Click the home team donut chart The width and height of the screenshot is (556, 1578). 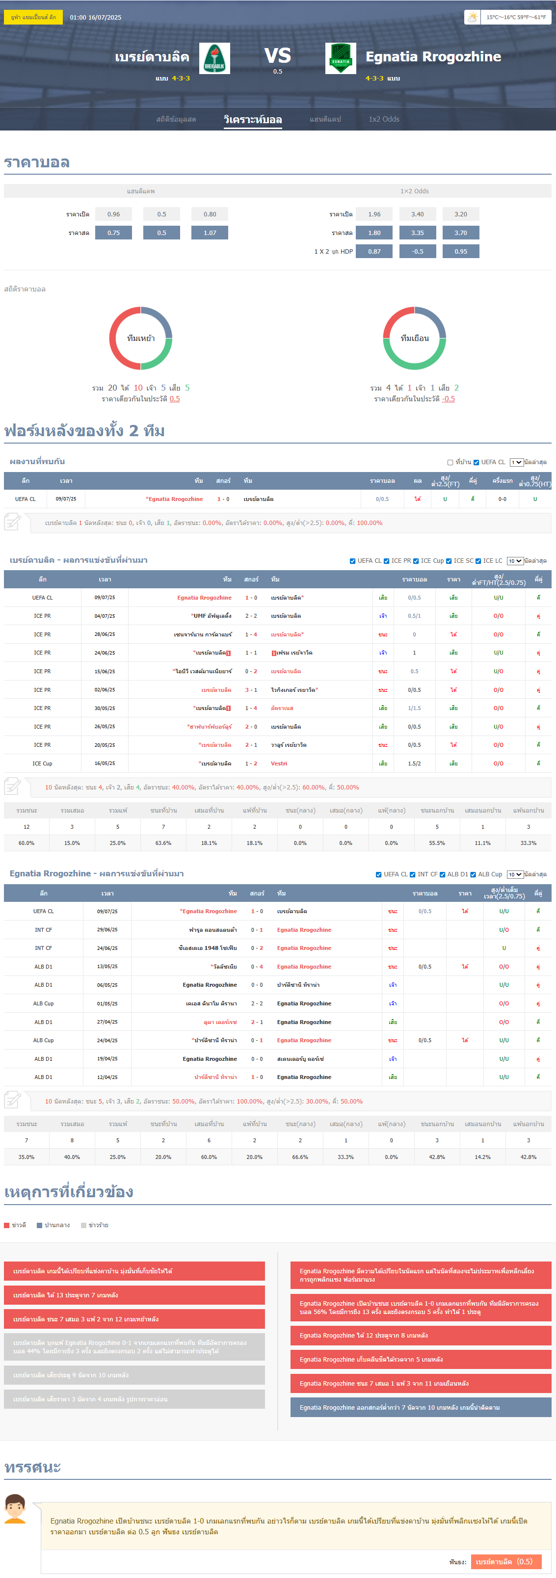click(141, 338)
